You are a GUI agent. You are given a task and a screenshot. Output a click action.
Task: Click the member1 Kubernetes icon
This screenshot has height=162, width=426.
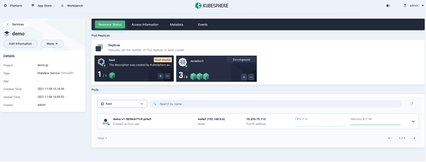tap(183, 62)
